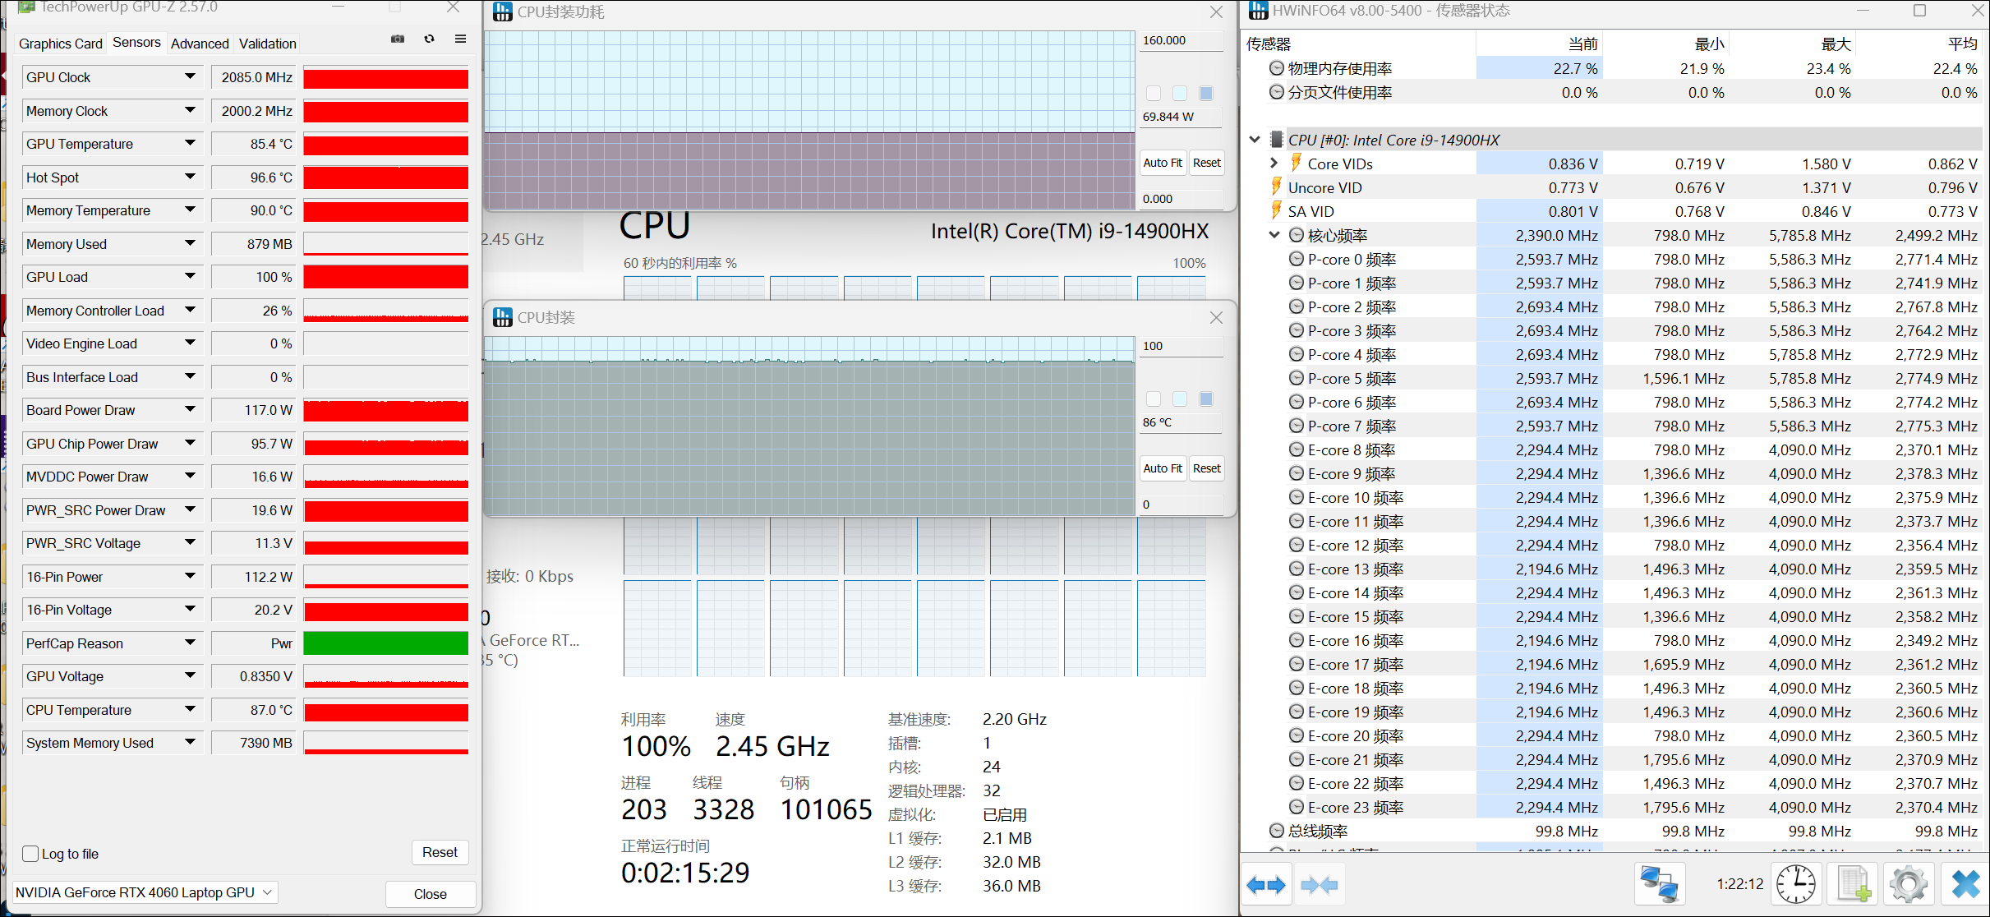Viewport: 1990px width, 917px height.
Task: Open the Advanced tab in GPU-Z
Action: (x=200, y=44)
